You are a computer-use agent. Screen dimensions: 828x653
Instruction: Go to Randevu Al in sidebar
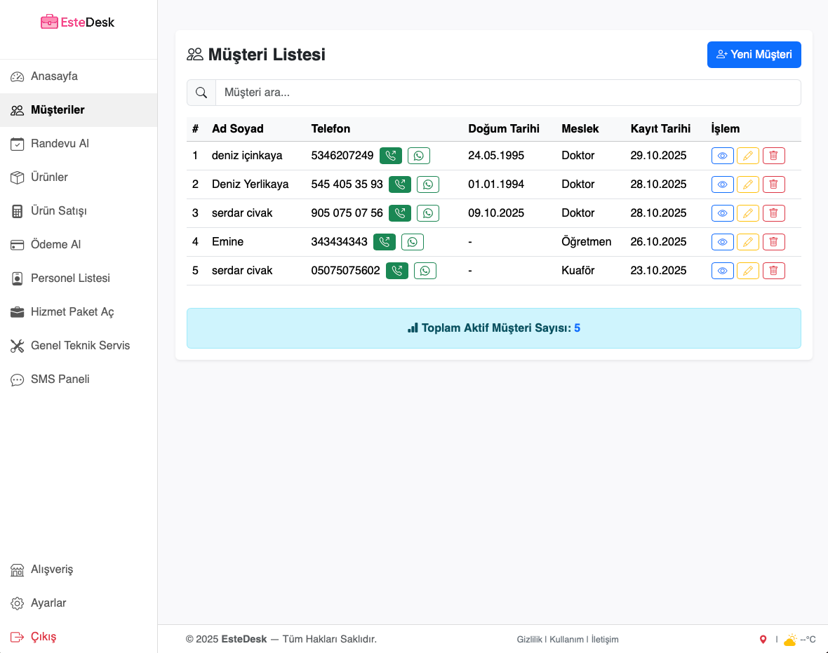pos(60,144)
